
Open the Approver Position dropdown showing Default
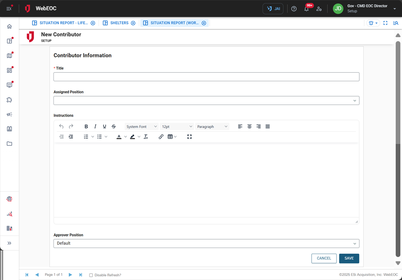click(206, 243)
